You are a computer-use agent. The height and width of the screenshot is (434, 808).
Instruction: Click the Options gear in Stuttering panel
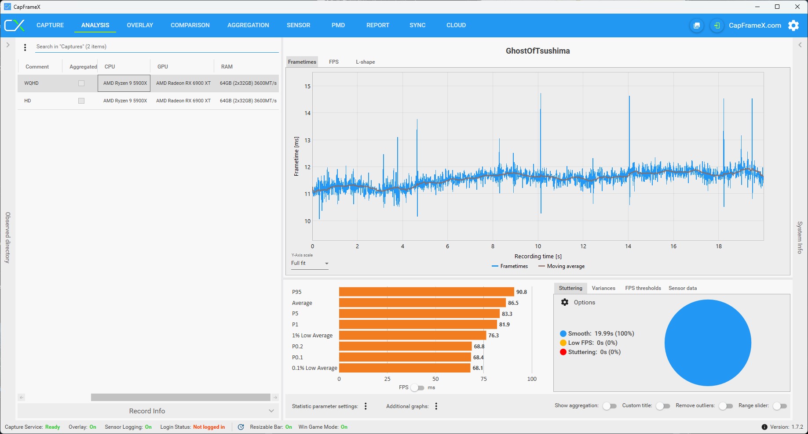point(565,302)
